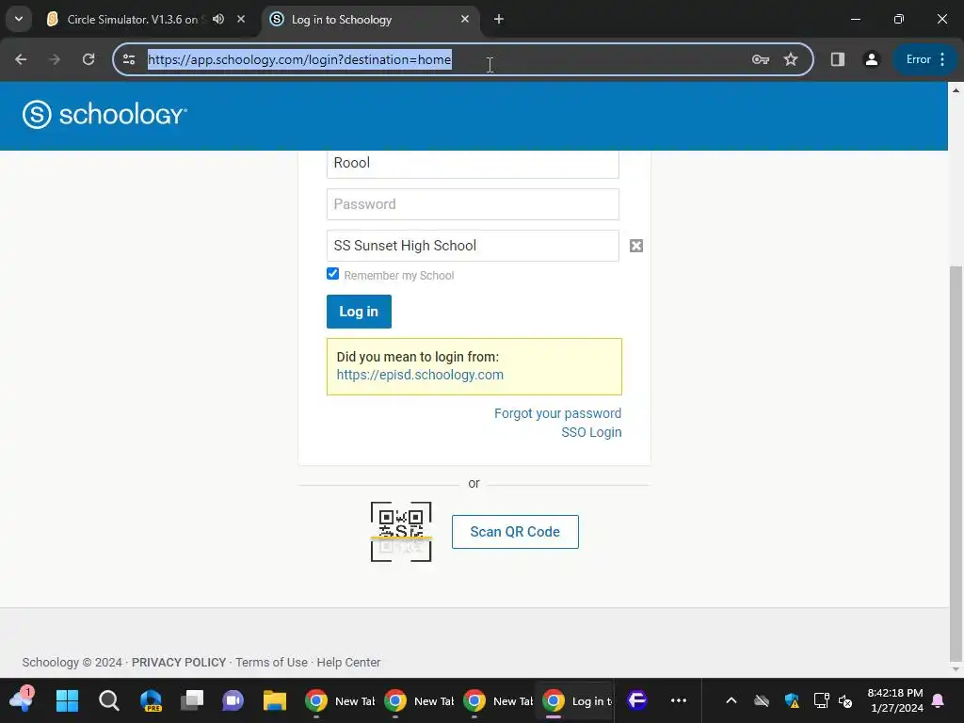The height and width of the screenshot is (723, 964).
Task: Open the SSO Login link
Action: pos(591,433)
